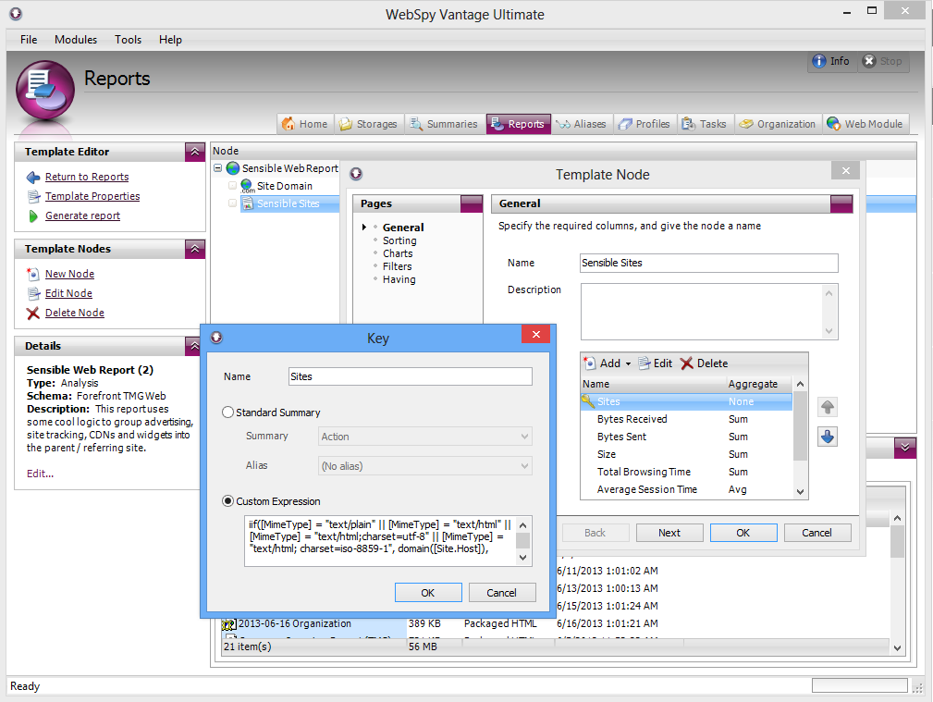Select the Bytes Received column row
Screen dimensions: 933x702
pyautogui.click(x=686, y=419)
